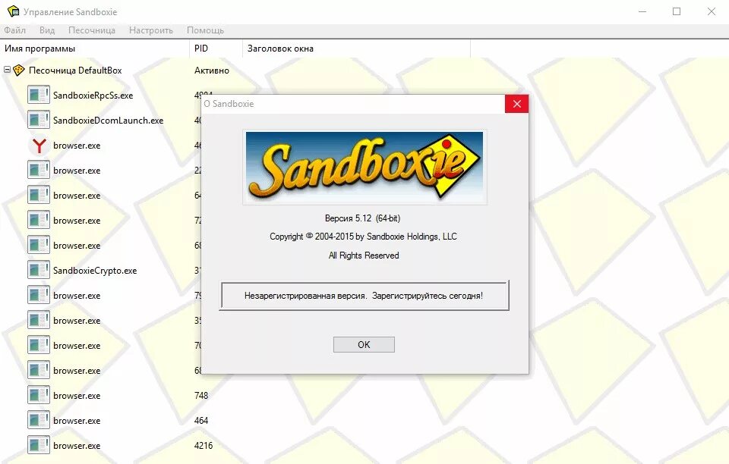Open the Настроить menu
Screen dimensions: 729x464
coord(151,30)
